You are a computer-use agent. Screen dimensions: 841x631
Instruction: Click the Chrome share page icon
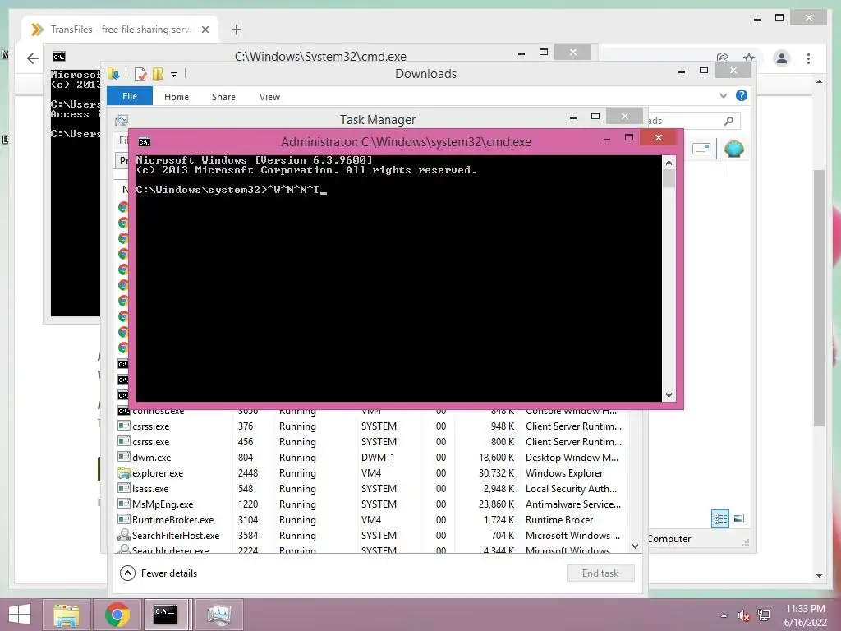coord(723,58)
